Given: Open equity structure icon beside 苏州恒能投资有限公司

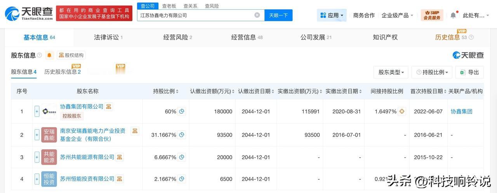Looking at the screenshot, I should pyautogui.click(x=120, y=179).
